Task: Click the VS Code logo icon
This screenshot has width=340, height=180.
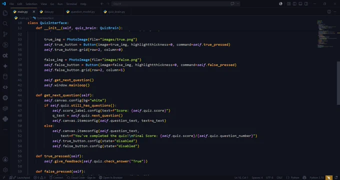Action: click(4, 3)
